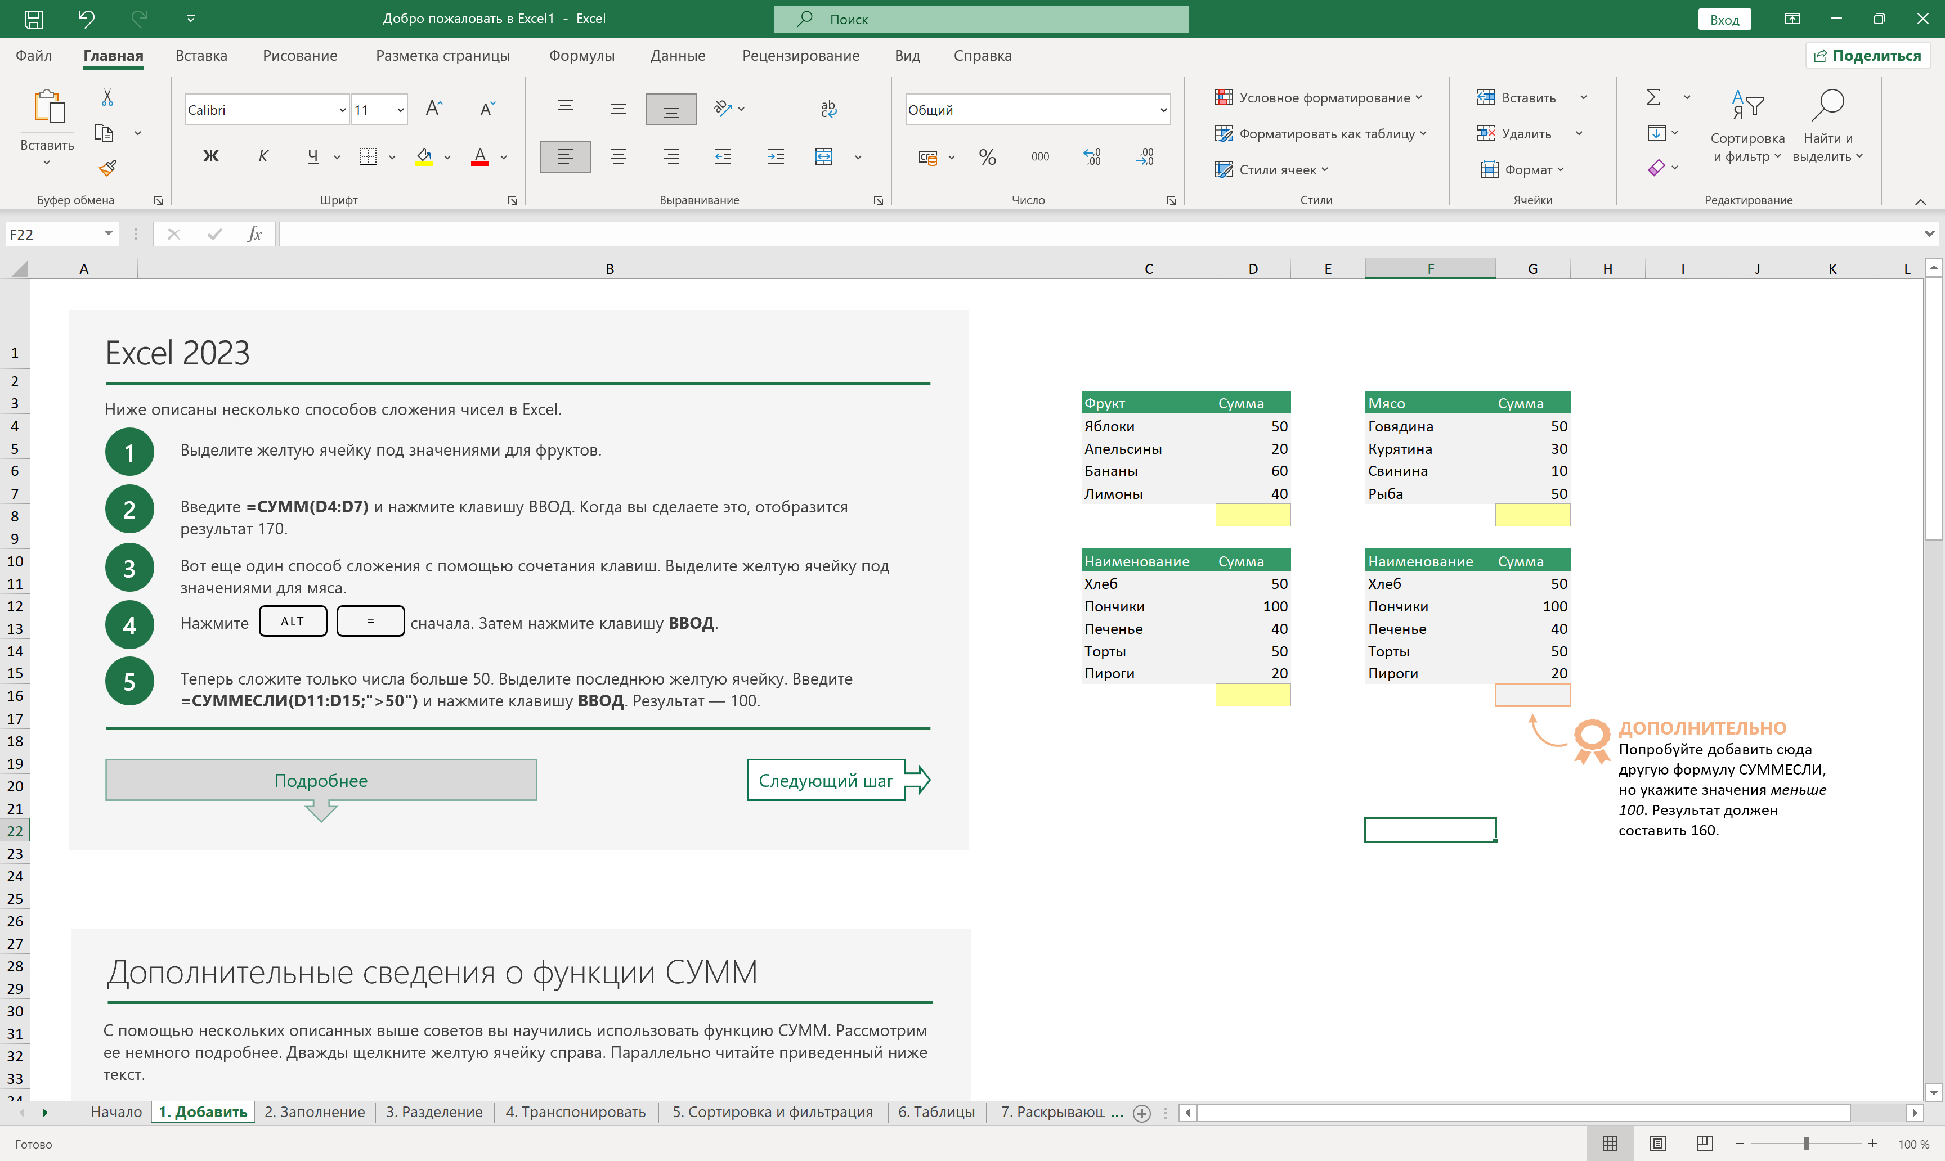Switch to the Формулы ribbon tab
The image size is (1945, 1161).
581,56
